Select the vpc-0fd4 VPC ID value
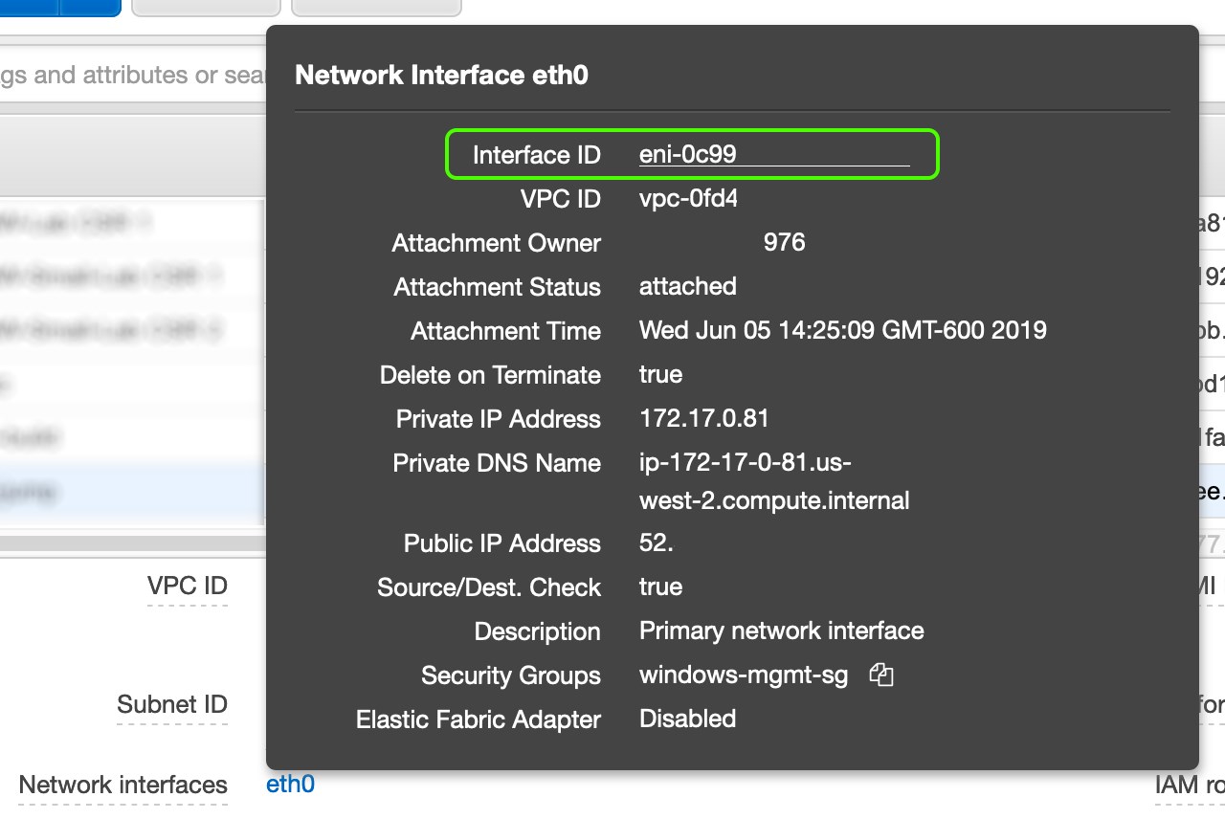The height and width of the screenshot is (819, 1225). click(688, 199)
